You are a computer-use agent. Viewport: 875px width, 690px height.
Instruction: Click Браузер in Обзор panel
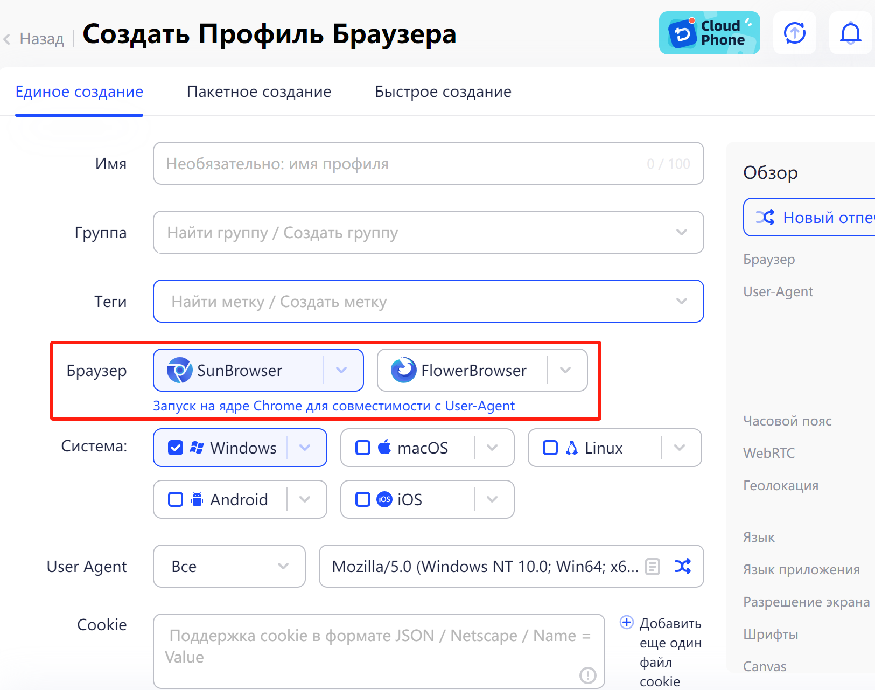coord(769,259)
